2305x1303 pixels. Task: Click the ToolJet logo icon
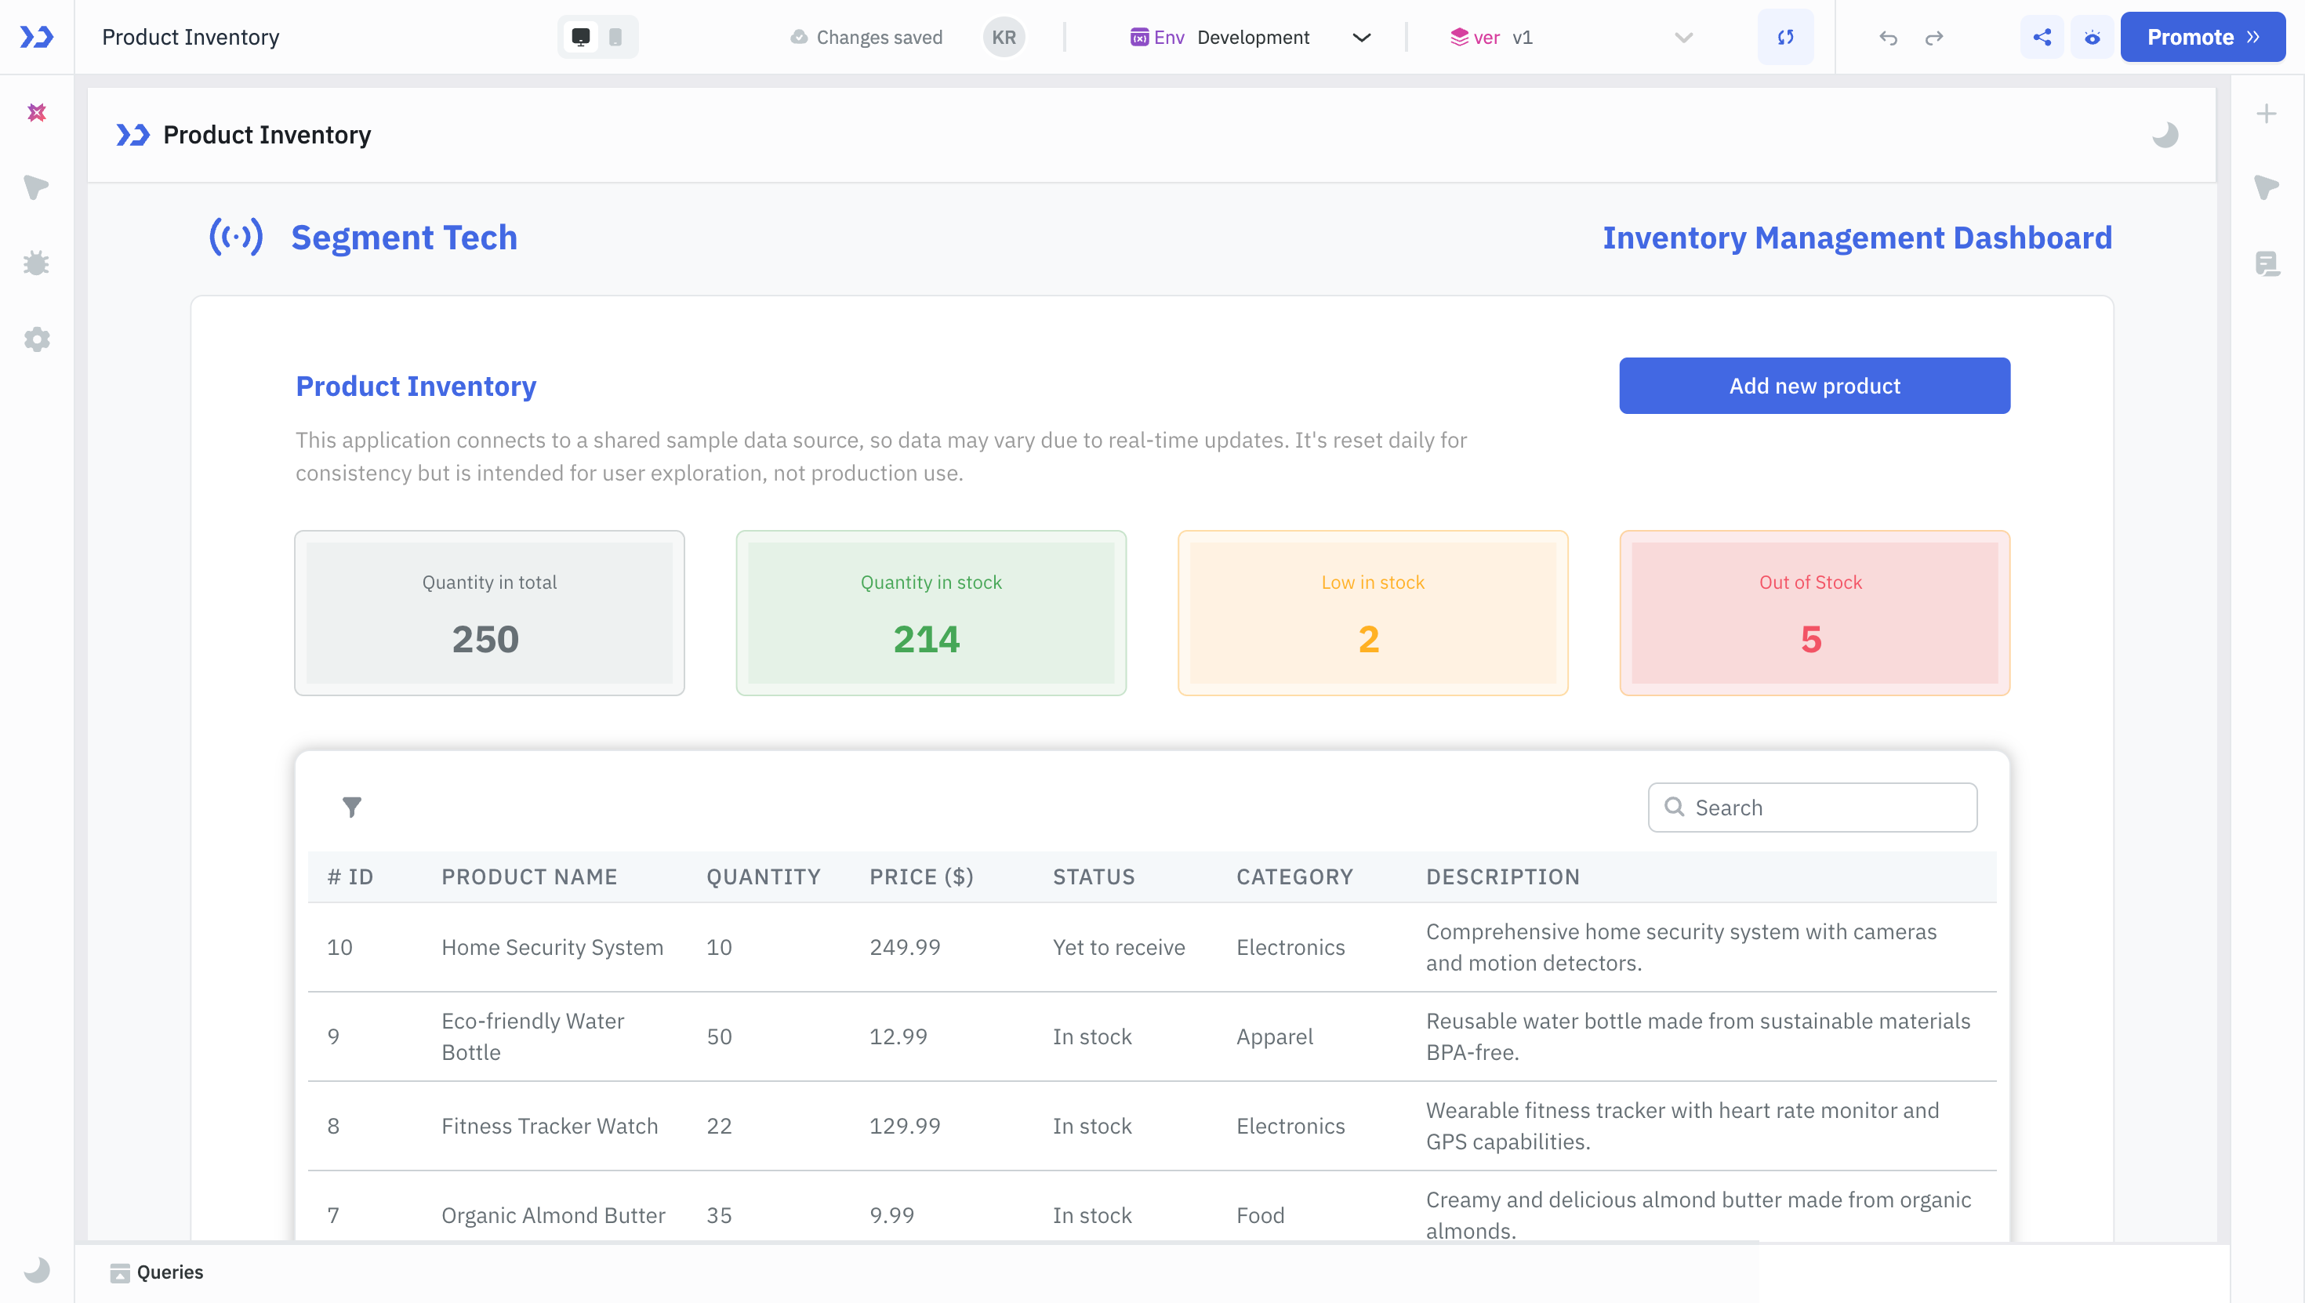pyautogui.click(x=37, y=37)
